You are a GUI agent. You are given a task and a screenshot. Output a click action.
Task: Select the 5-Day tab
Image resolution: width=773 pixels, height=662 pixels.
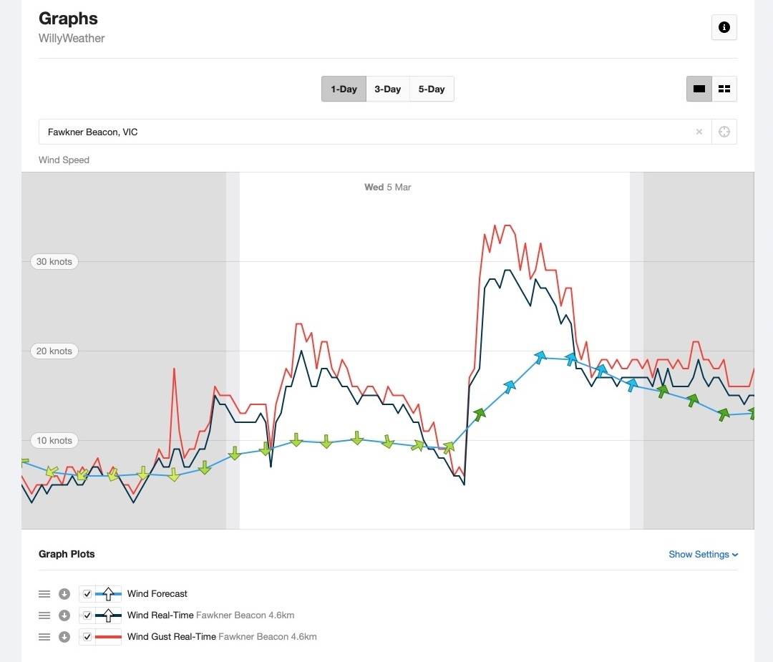(432, 89)
